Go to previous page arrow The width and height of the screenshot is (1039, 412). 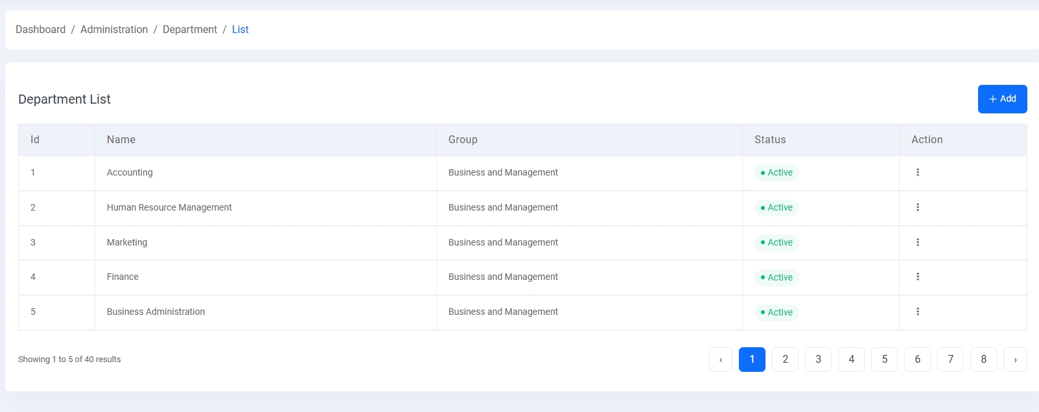[720, 360]
